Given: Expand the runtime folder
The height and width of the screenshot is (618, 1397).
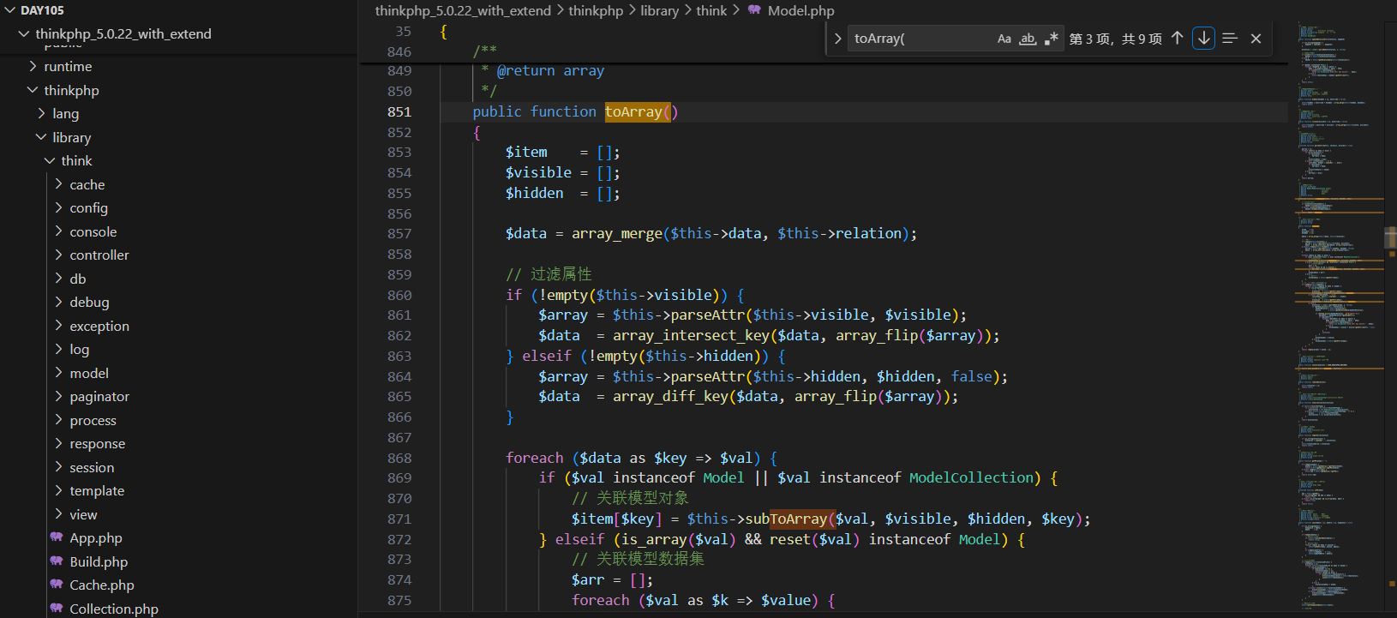Looking at the screenshot, I should click(68, 67).
